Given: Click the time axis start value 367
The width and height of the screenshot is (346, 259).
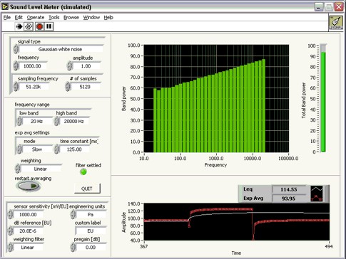Looking at the screenshot, I should [144, 246].
